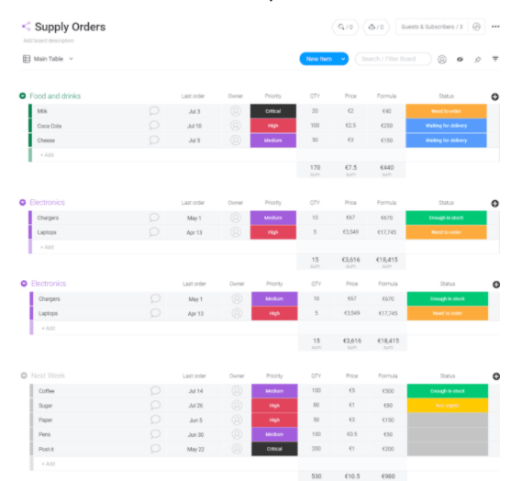Click Add board description text
522x481 pixels.
(x=49, y=40)
